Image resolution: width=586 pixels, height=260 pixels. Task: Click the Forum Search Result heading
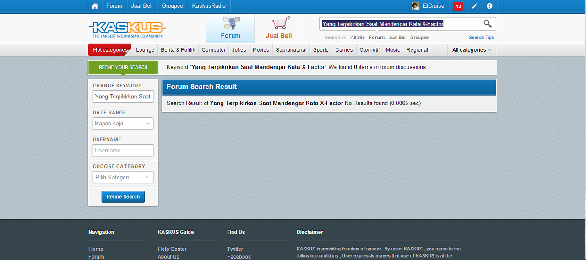point(201,87)
